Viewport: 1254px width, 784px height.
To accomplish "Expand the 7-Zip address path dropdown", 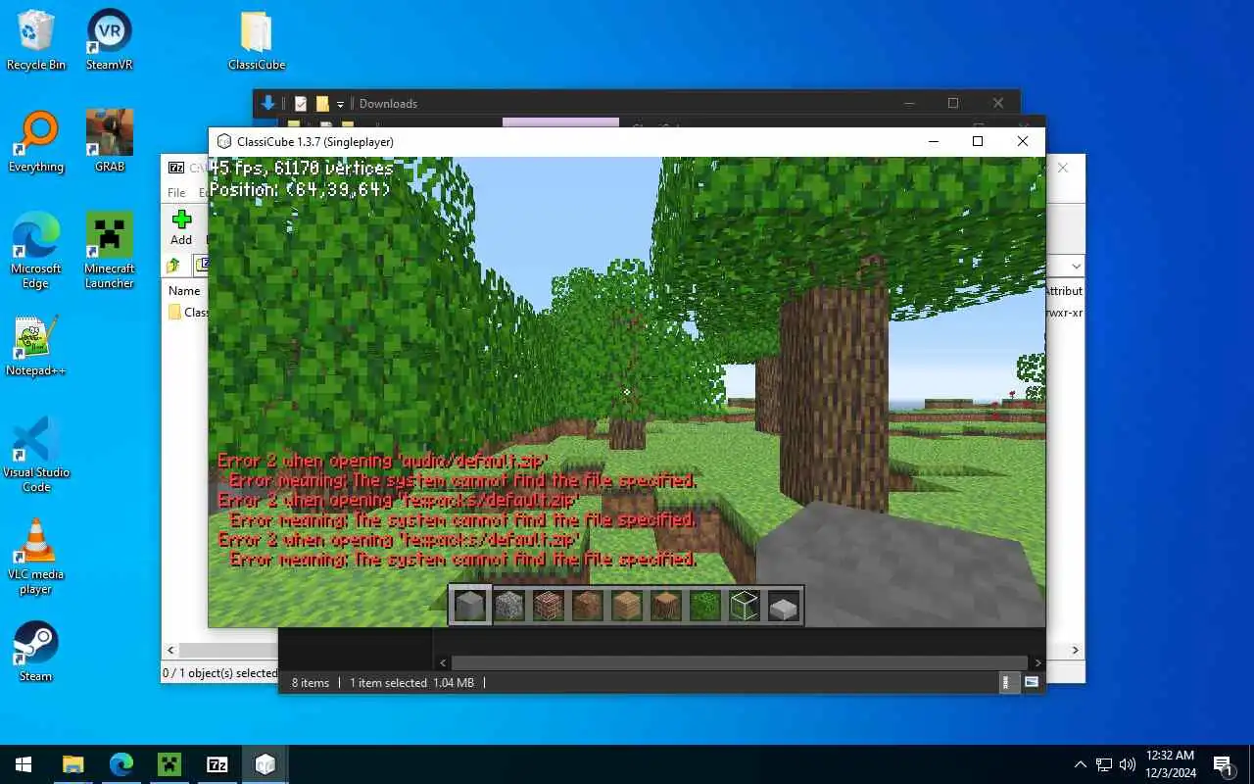I will pos(1077,266).
